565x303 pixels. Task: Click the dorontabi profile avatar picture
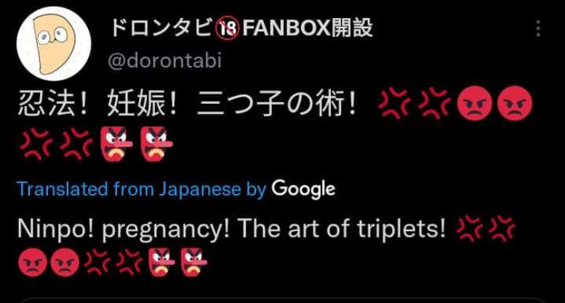point(54,44)
